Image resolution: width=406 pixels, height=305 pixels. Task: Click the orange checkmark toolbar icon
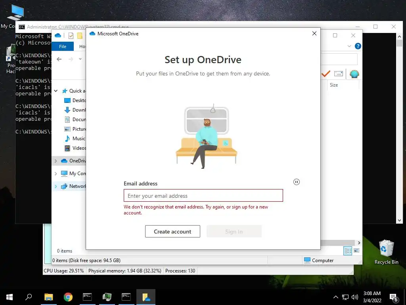pyautogui.click(x=326, y=74)
